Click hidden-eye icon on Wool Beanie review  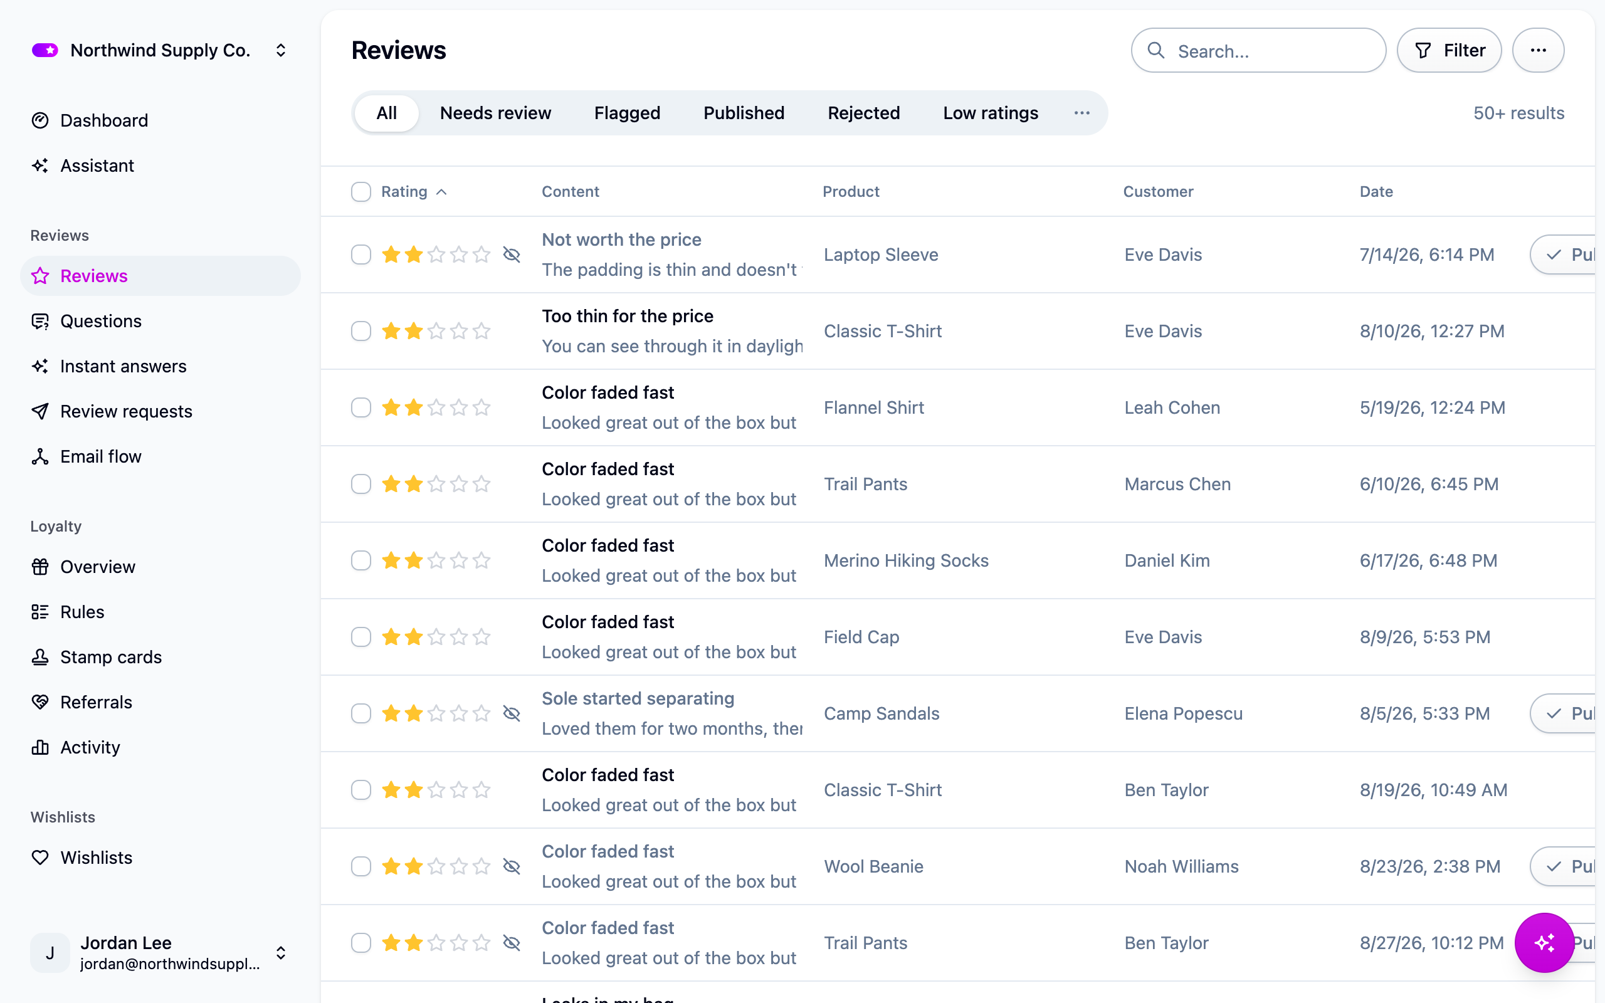click(x=512, y=866)
